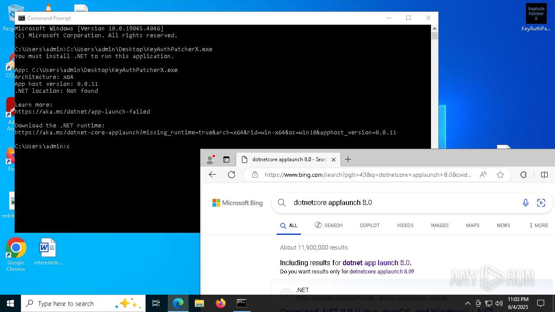
Task: Activate Read aloud icon in address bar
Action: pos(483,175)
